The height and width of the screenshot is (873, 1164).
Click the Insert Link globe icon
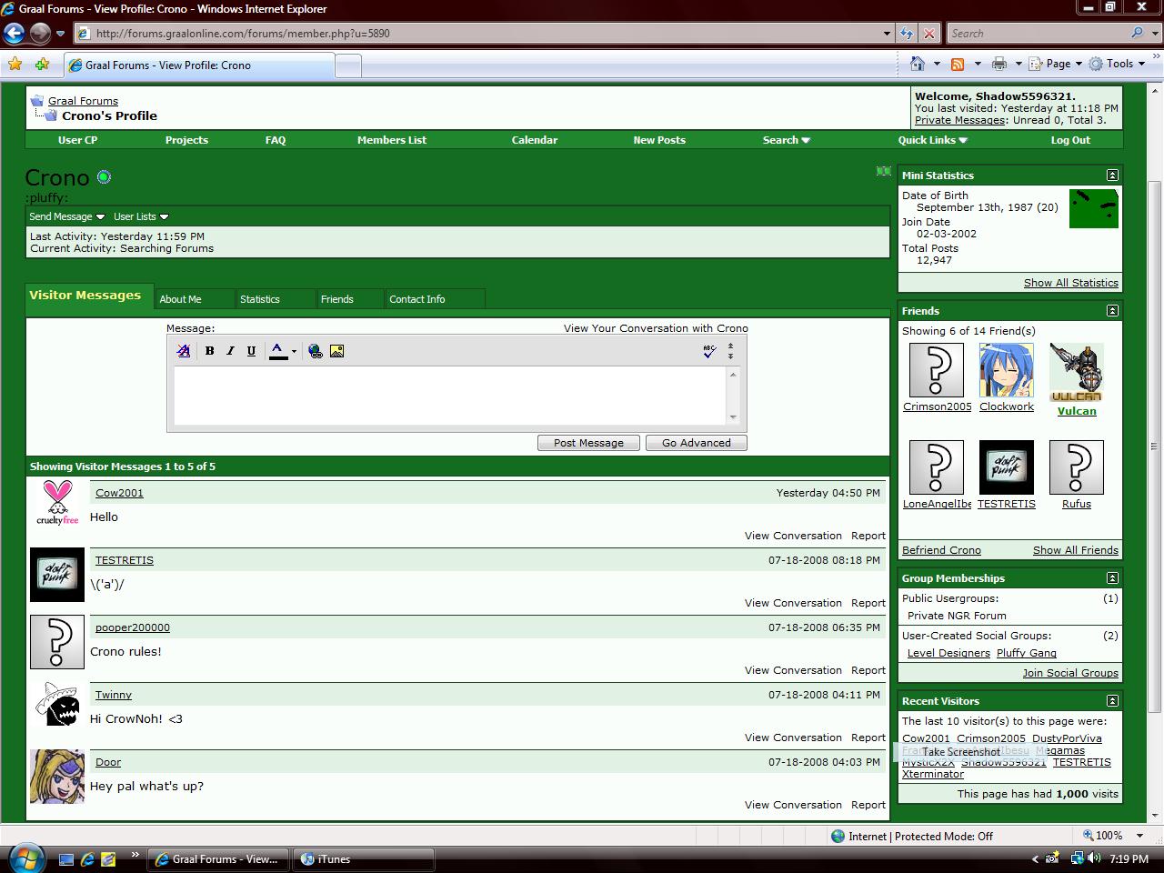pyautogui.click(x=316, y=351)
